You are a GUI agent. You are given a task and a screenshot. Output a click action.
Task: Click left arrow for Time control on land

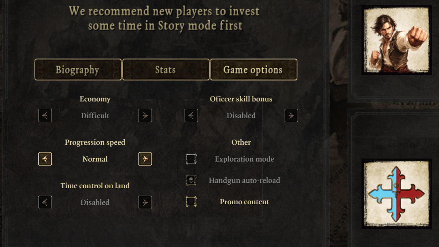pos(45,202)
